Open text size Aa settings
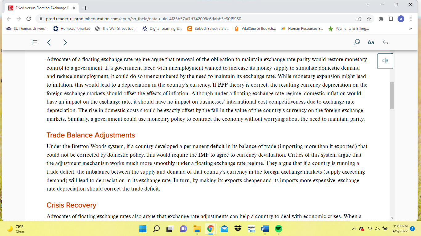Image resolution: width=421 pixels, height=236 pixels. pos(371,42)
